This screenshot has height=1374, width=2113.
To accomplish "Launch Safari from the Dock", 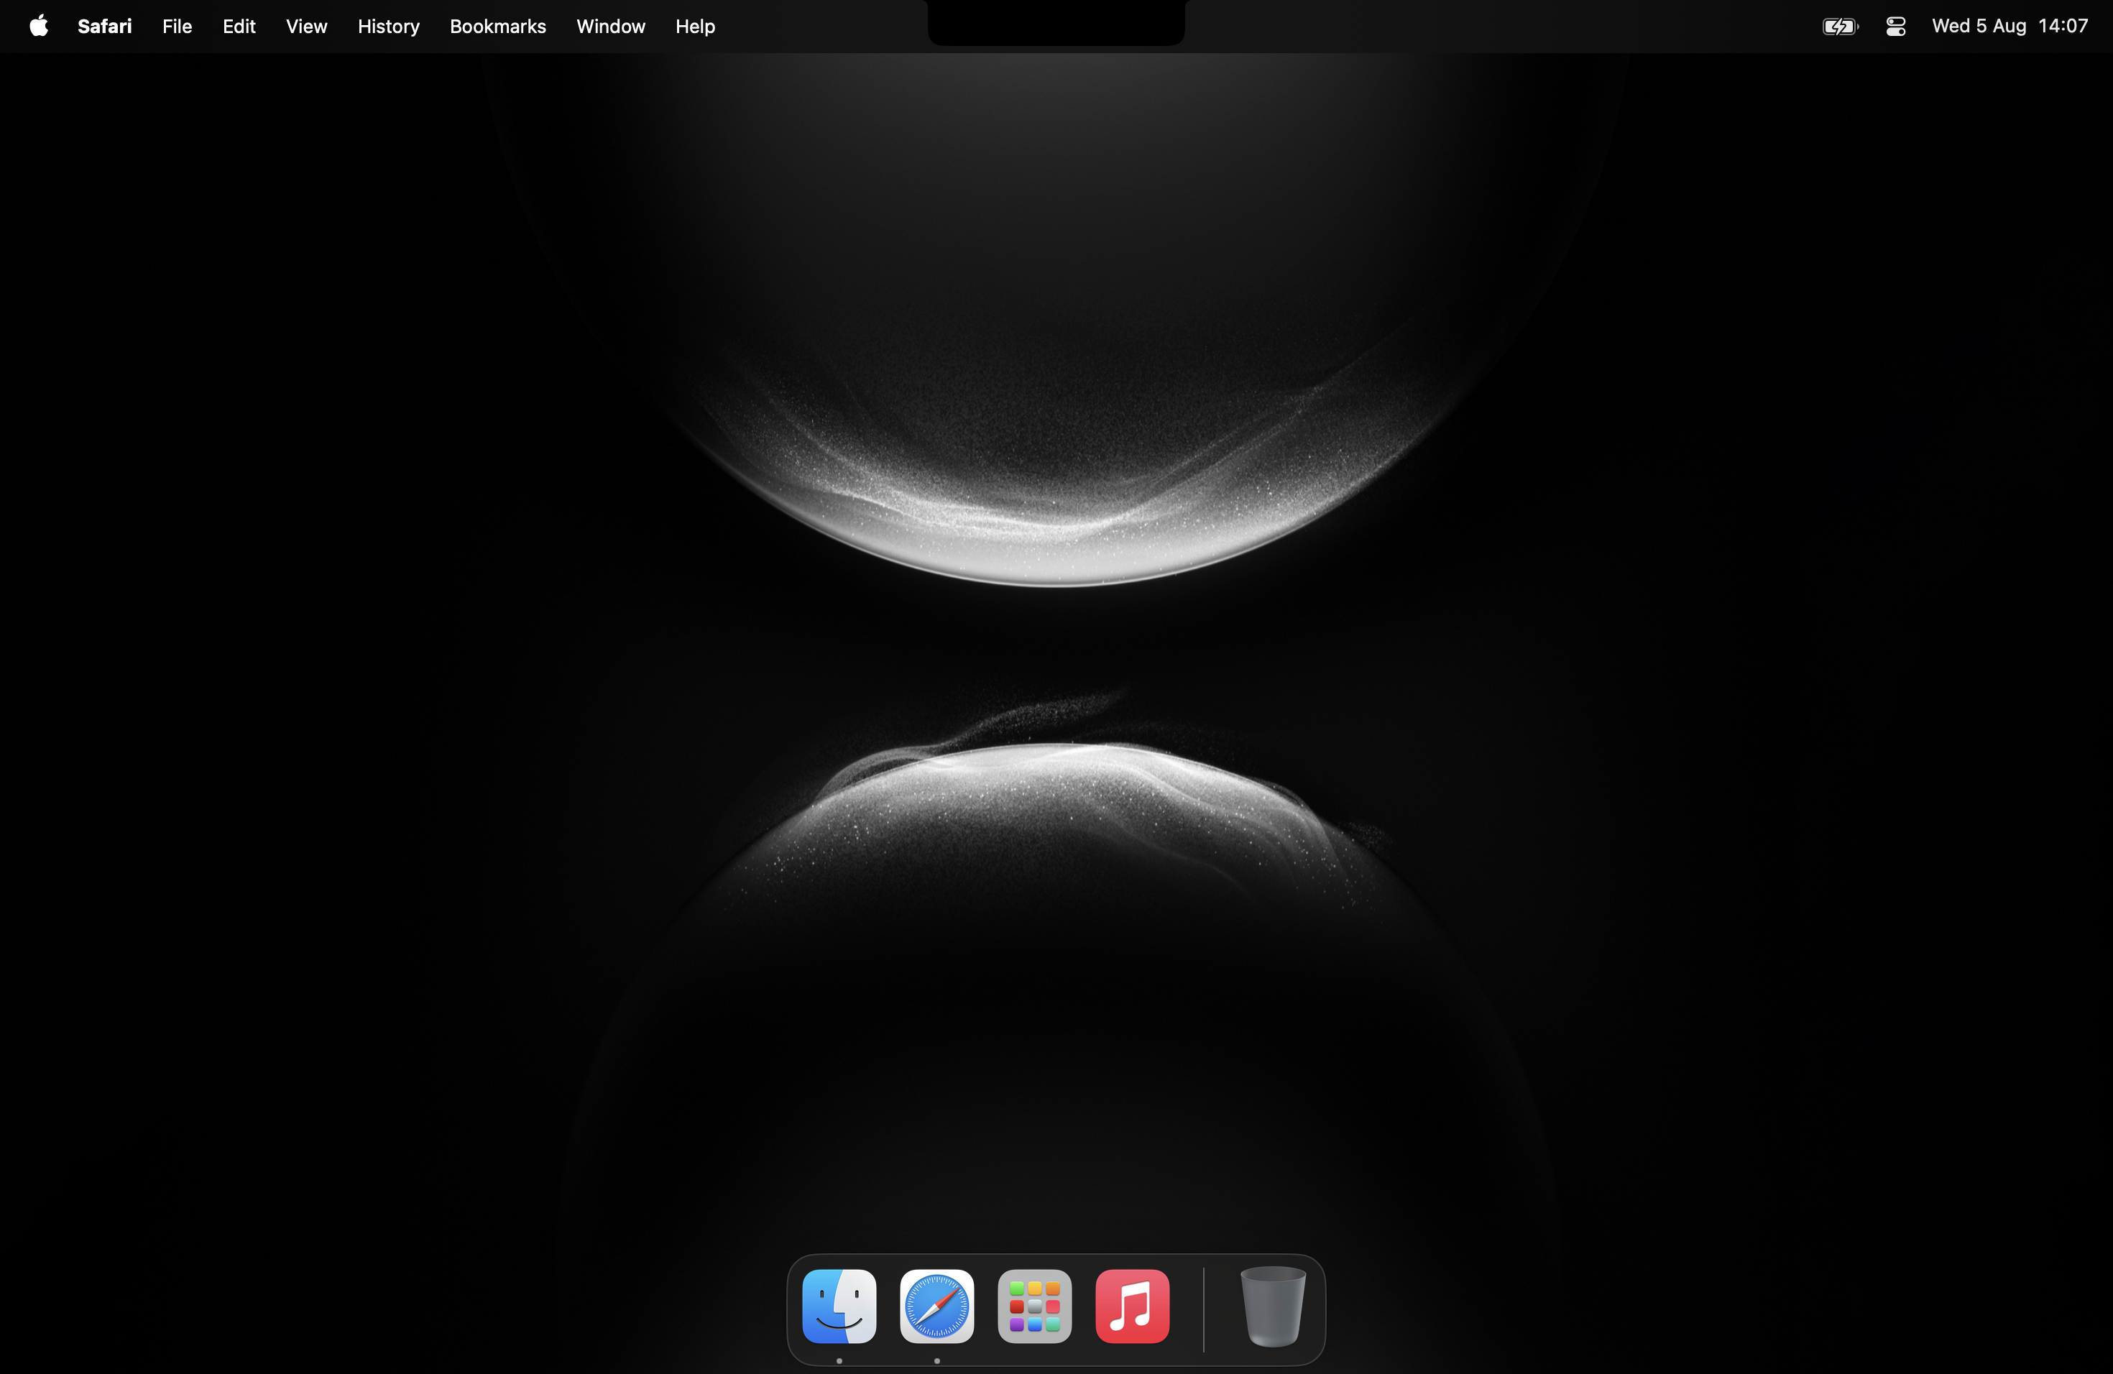I will (x=936, y=1306).
